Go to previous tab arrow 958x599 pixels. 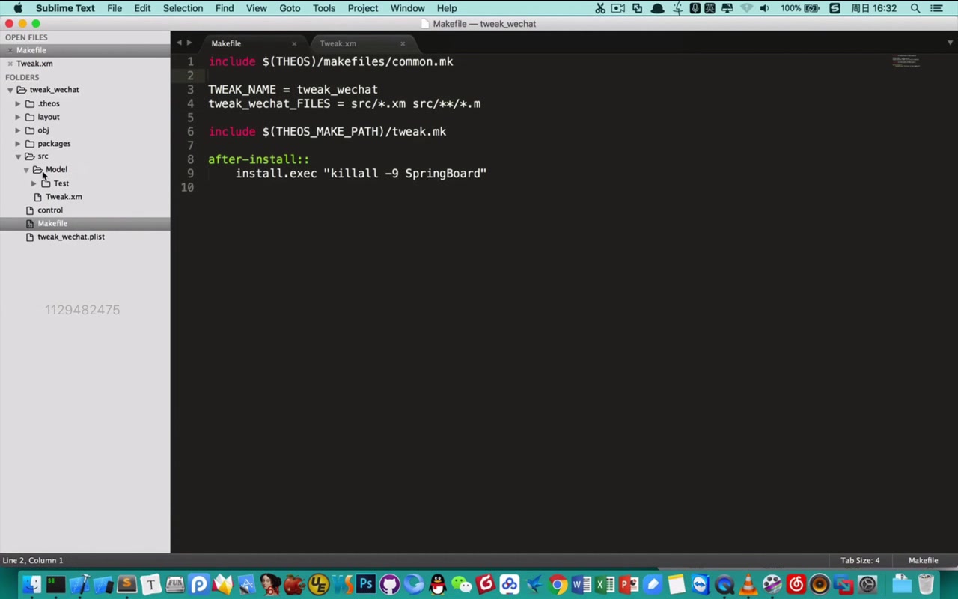179,43
